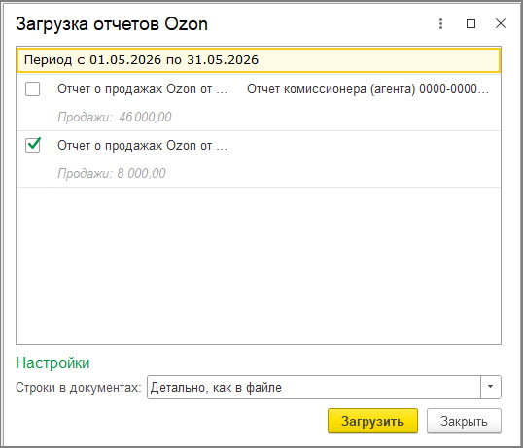This screenshot has width=523, height=448.
Task: Check the report with sales 46 000,00
Action: [33, 89]
